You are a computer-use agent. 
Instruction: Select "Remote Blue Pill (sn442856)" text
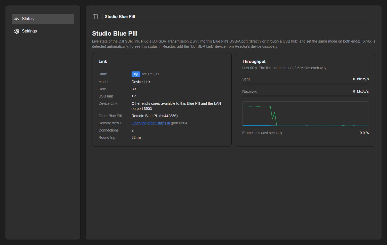(x=155, y=116)
